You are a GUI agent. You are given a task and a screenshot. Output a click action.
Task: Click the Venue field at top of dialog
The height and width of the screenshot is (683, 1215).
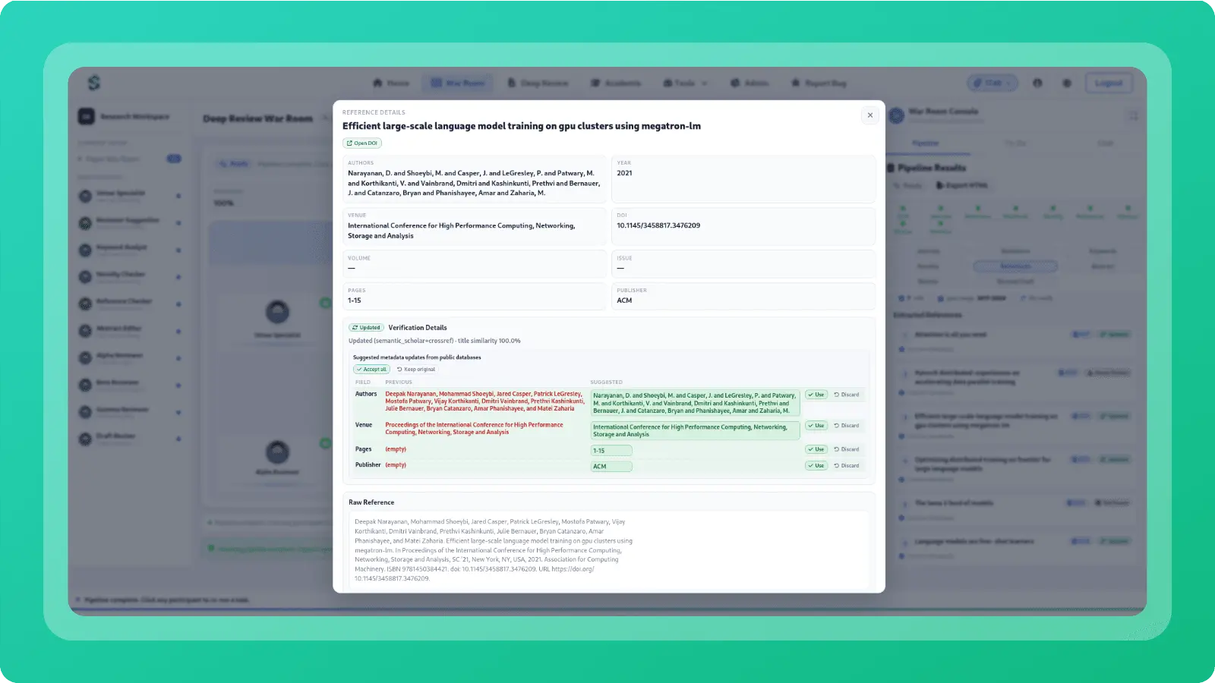point(475,226)
